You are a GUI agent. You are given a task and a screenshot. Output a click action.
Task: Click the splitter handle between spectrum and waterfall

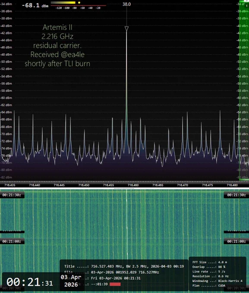tap(124, 188)
